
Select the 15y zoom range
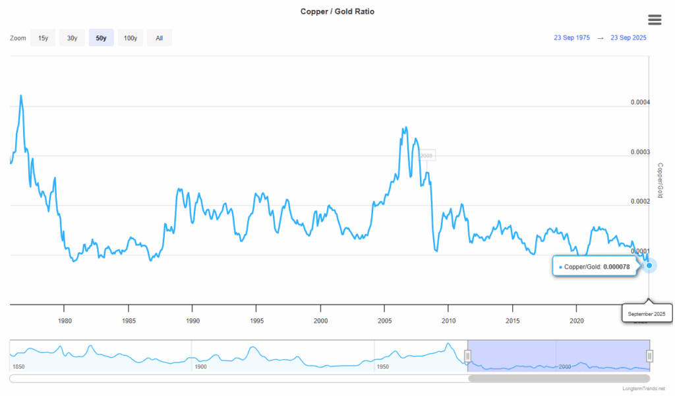[x=43, y=38]
